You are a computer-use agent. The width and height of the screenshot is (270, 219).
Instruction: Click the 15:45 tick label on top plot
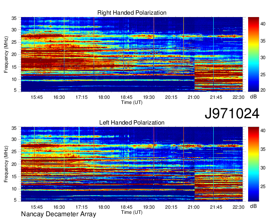[x=37, y=97]
